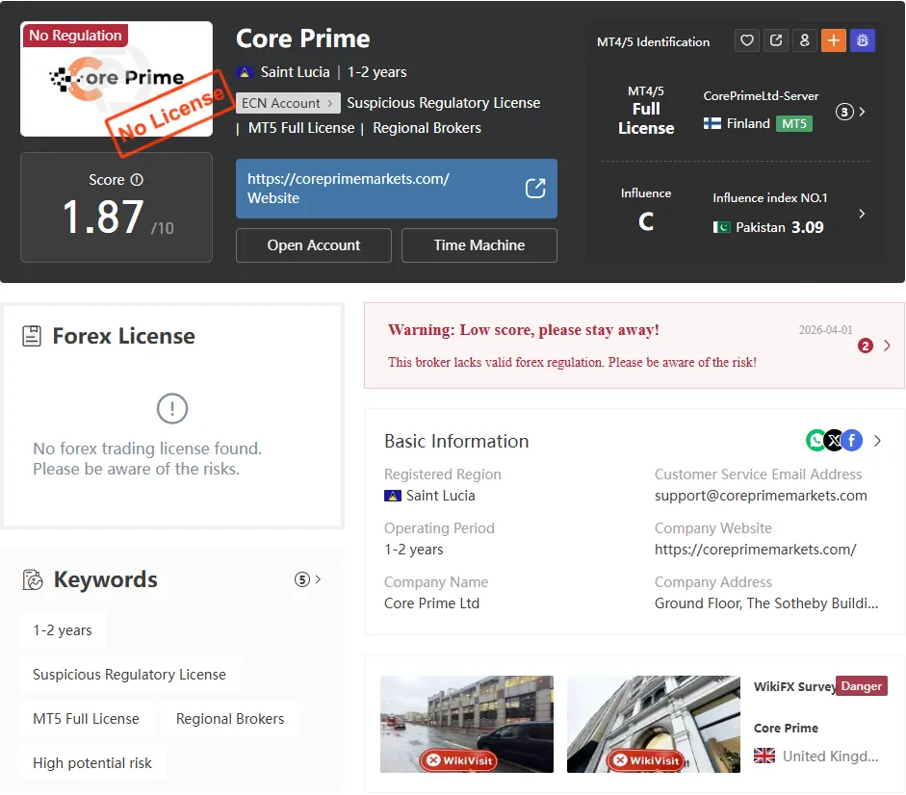
Task: Open the second WikiVisit building photo
Action: [x=654, y=724]
